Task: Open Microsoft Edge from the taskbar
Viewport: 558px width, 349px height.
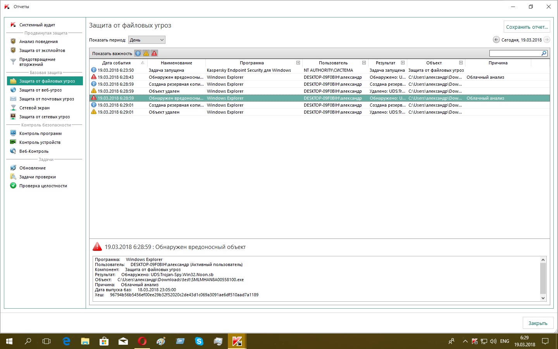Action: [66, 341]
